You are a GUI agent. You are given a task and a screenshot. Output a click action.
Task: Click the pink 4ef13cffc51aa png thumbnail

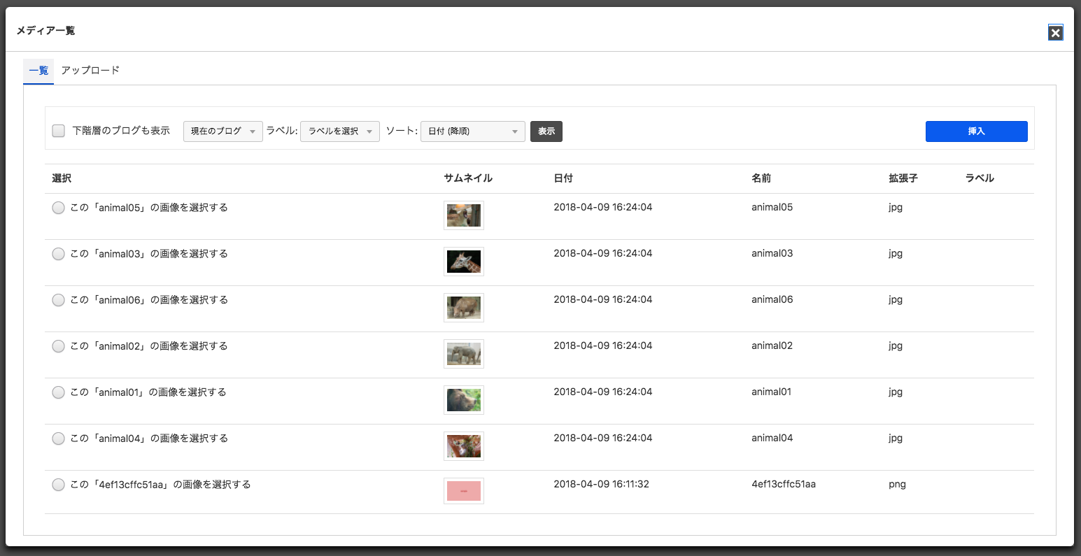tap(463, 491)
